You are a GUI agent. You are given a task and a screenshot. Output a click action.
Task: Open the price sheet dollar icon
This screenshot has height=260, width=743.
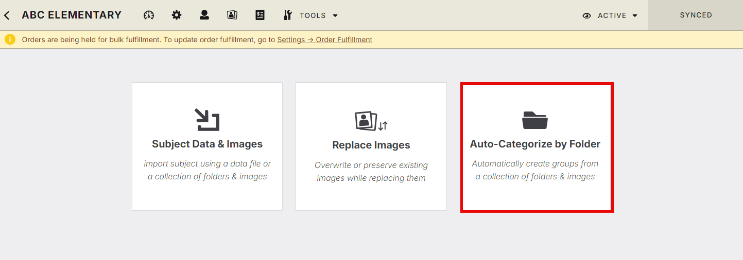coord(260,15)
